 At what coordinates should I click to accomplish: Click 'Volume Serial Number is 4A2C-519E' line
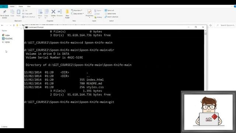[54, 58]
